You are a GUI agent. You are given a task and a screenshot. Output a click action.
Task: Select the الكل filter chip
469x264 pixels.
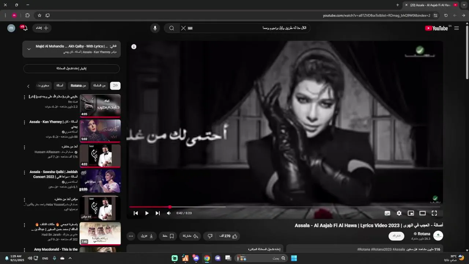115,86
